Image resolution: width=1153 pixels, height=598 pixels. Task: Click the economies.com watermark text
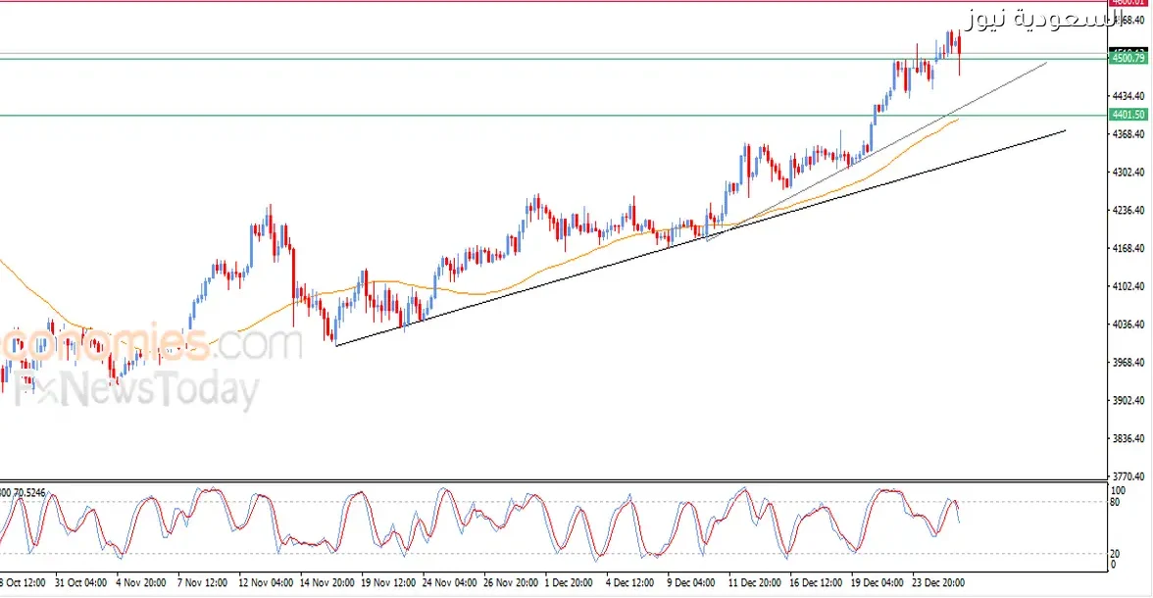pos(149,345)
